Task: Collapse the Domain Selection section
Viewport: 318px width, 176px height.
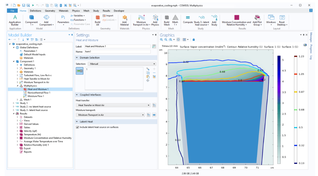Action: (x=77, y=58)
